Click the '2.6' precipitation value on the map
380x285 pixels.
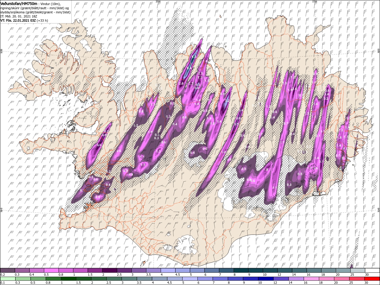coord(295,89)
